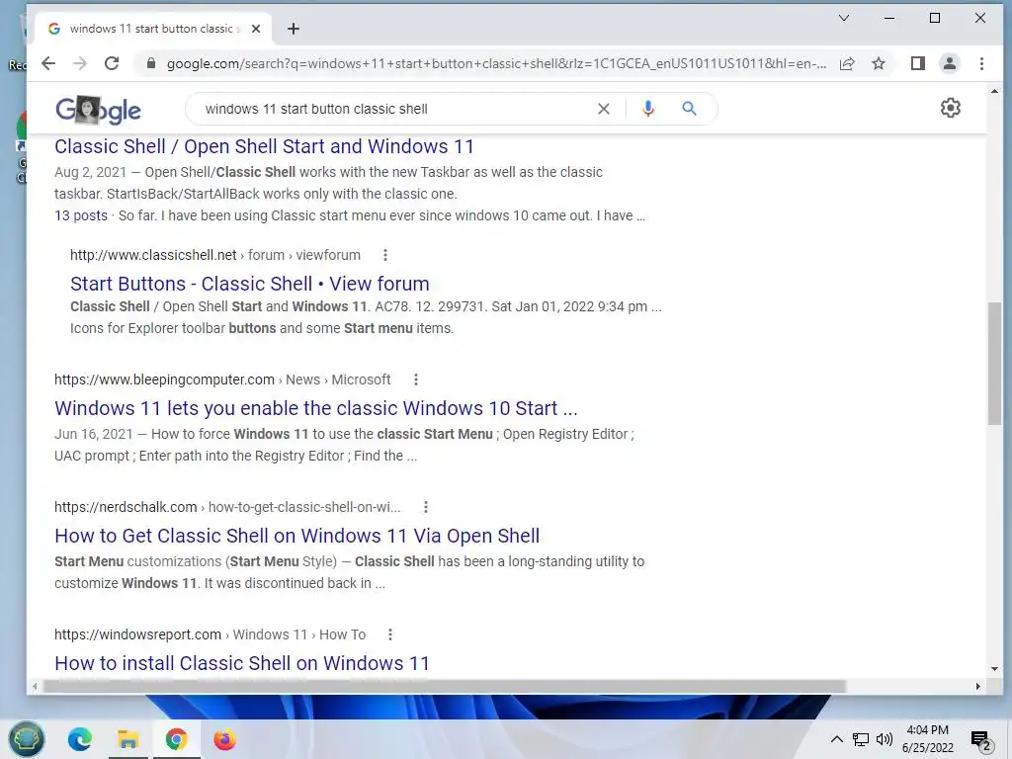Screen dimensions: 1012x759
Task: Launch Firefox from the taskbar
Action: pos(224,739)
